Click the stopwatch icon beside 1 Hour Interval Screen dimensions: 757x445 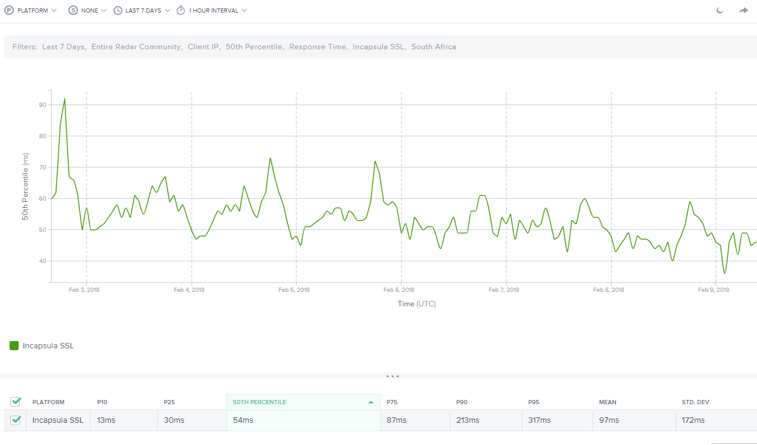[181, 11]
